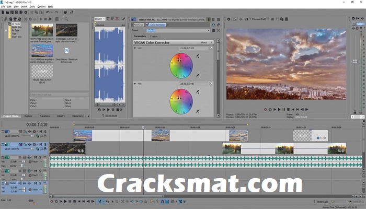The image size is (366, 209).
Task: Click the VEGAS text event on the timeline
Action: pyautogui.click(x=311, y=135)
